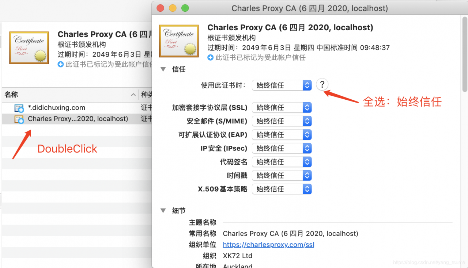Sort list by the 名称 column header

point(70,95)
